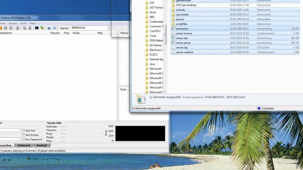Expand the EA Games folder in the tree
303x170 pixels.
(x=155, y=45)
